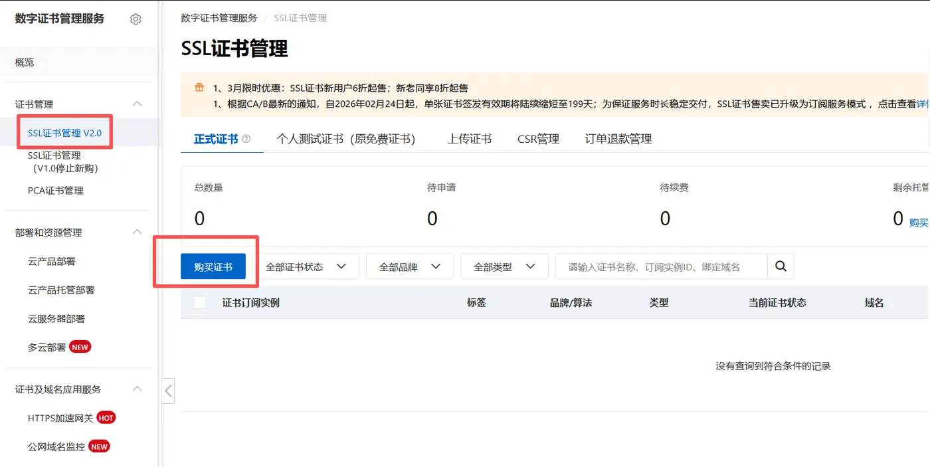This screenshot has height=467, width=930.
Task: Switch to the 个人测试证书 tab
Action: (346, 138)
